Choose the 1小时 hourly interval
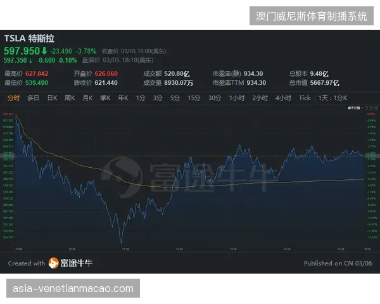 point(237,98)
